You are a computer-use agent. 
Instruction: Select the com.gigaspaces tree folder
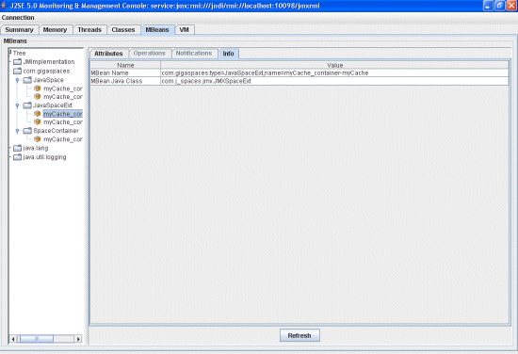46,71
